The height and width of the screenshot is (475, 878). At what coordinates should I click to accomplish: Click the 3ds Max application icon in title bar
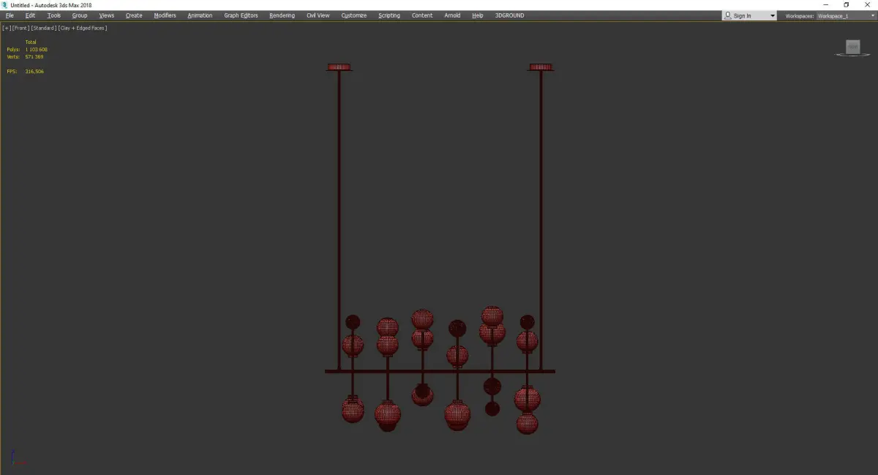(x=4, y=5)
